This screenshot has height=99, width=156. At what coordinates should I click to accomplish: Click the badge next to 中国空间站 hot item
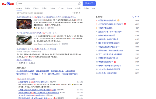click(x=118, y=21)
